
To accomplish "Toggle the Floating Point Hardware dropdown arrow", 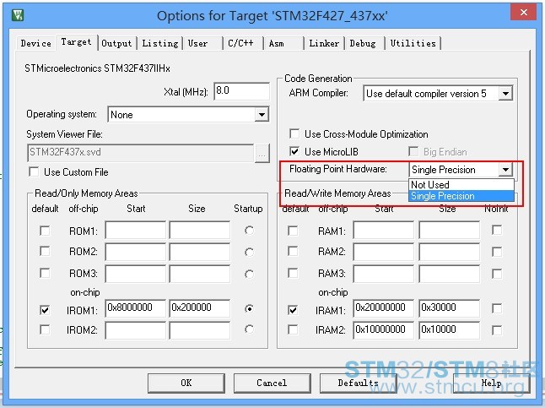I will pyautogui.click(x=505, y=170).
